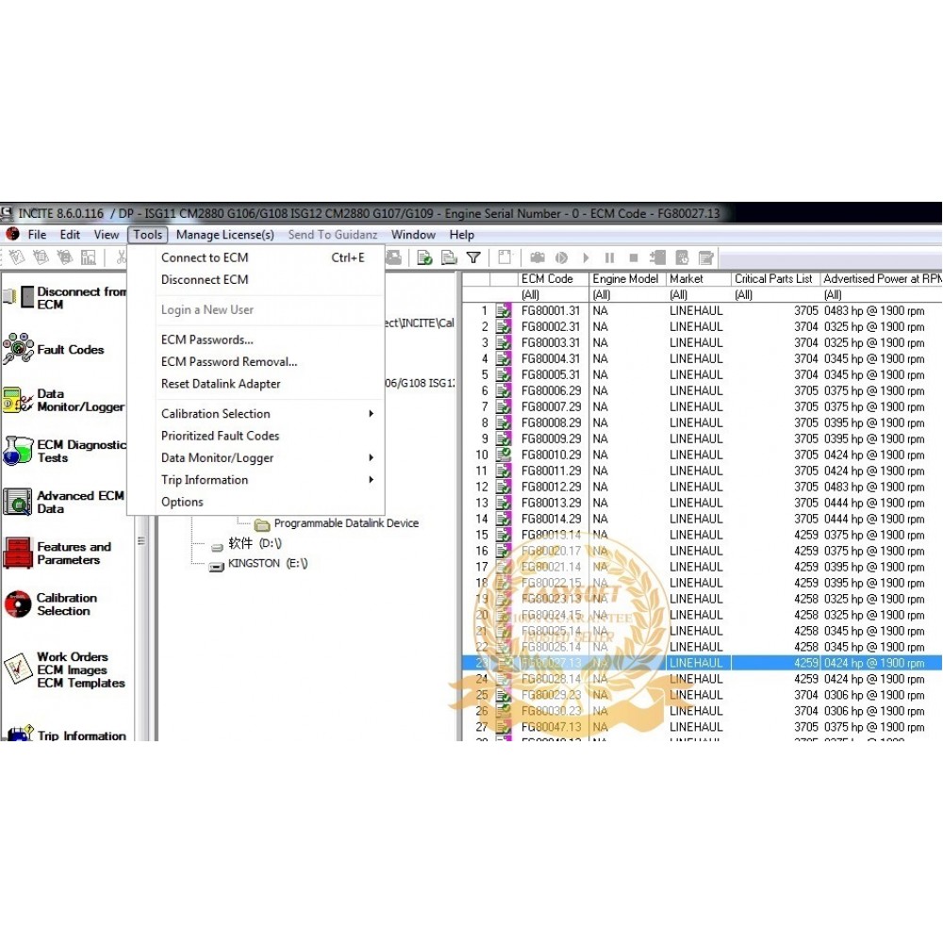Click the funnel filter toolbar icon
Viewport: 943px width, 943px height.
474,258
